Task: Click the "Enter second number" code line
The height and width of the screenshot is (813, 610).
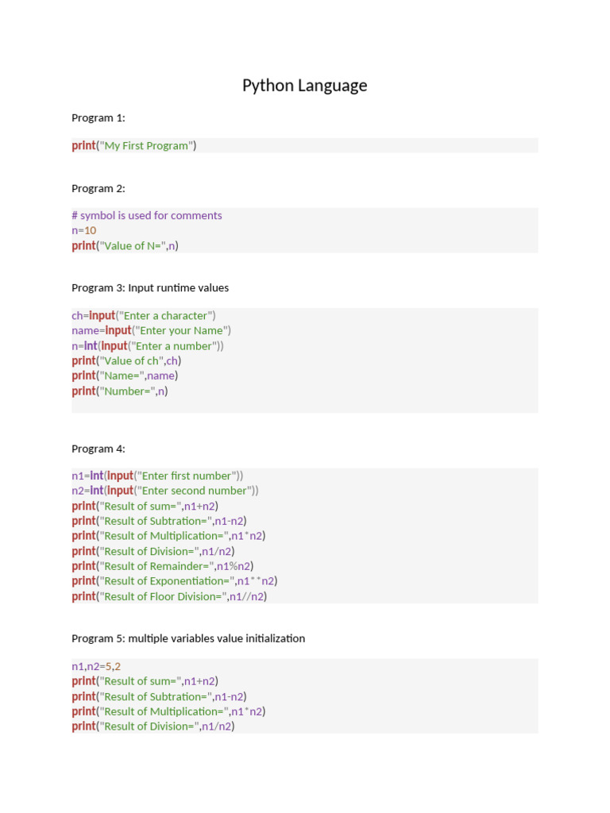Action: pos(165,491)
